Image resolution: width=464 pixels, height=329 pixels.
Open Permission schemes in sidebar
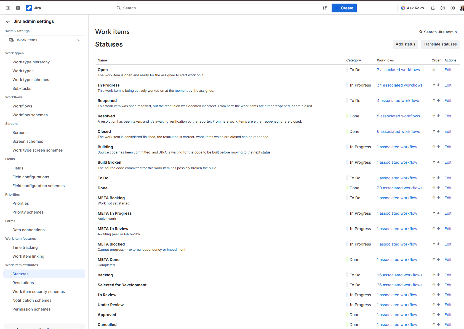pyautogui.click(x=31, y=309)
